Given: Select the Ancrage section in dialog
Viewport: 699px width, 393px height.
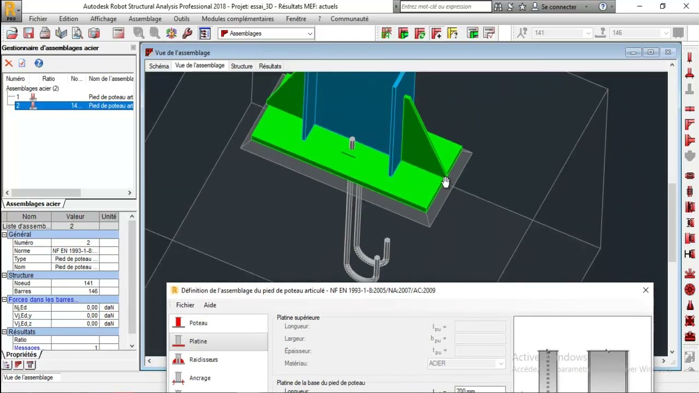Looking at the screenshot, I should coord(200,378).
